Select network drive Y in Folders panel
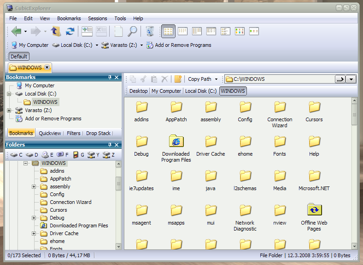This screenshot has height=265, width=363. click(94, 155)
